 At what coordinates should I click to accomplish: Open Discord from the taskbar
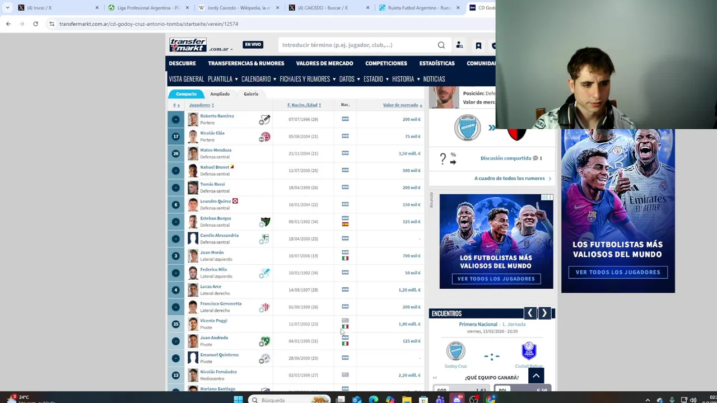tap(457, 400)
